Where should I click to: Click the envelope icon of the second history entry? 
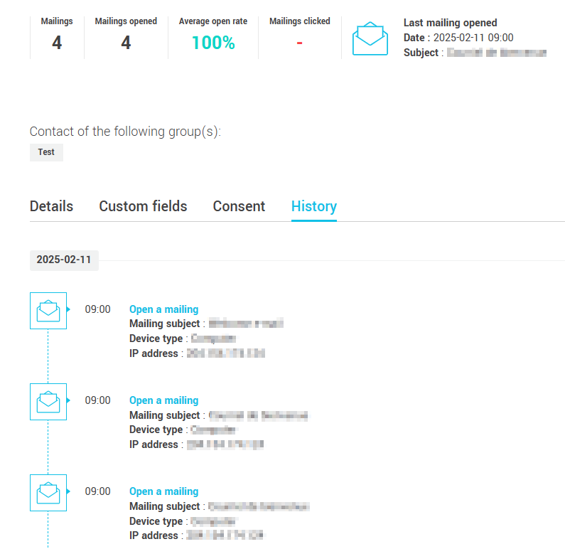(x=48, y=402)
